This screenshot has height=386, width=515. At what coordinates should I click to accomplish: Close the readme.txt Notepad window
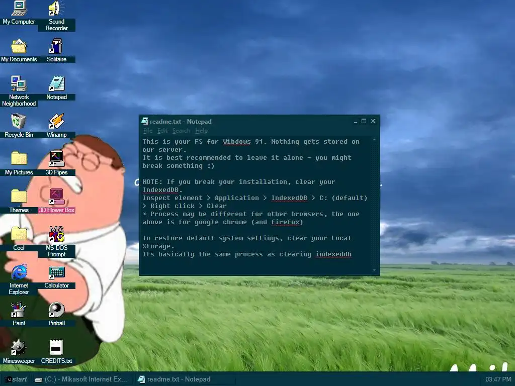click(373, 121)
